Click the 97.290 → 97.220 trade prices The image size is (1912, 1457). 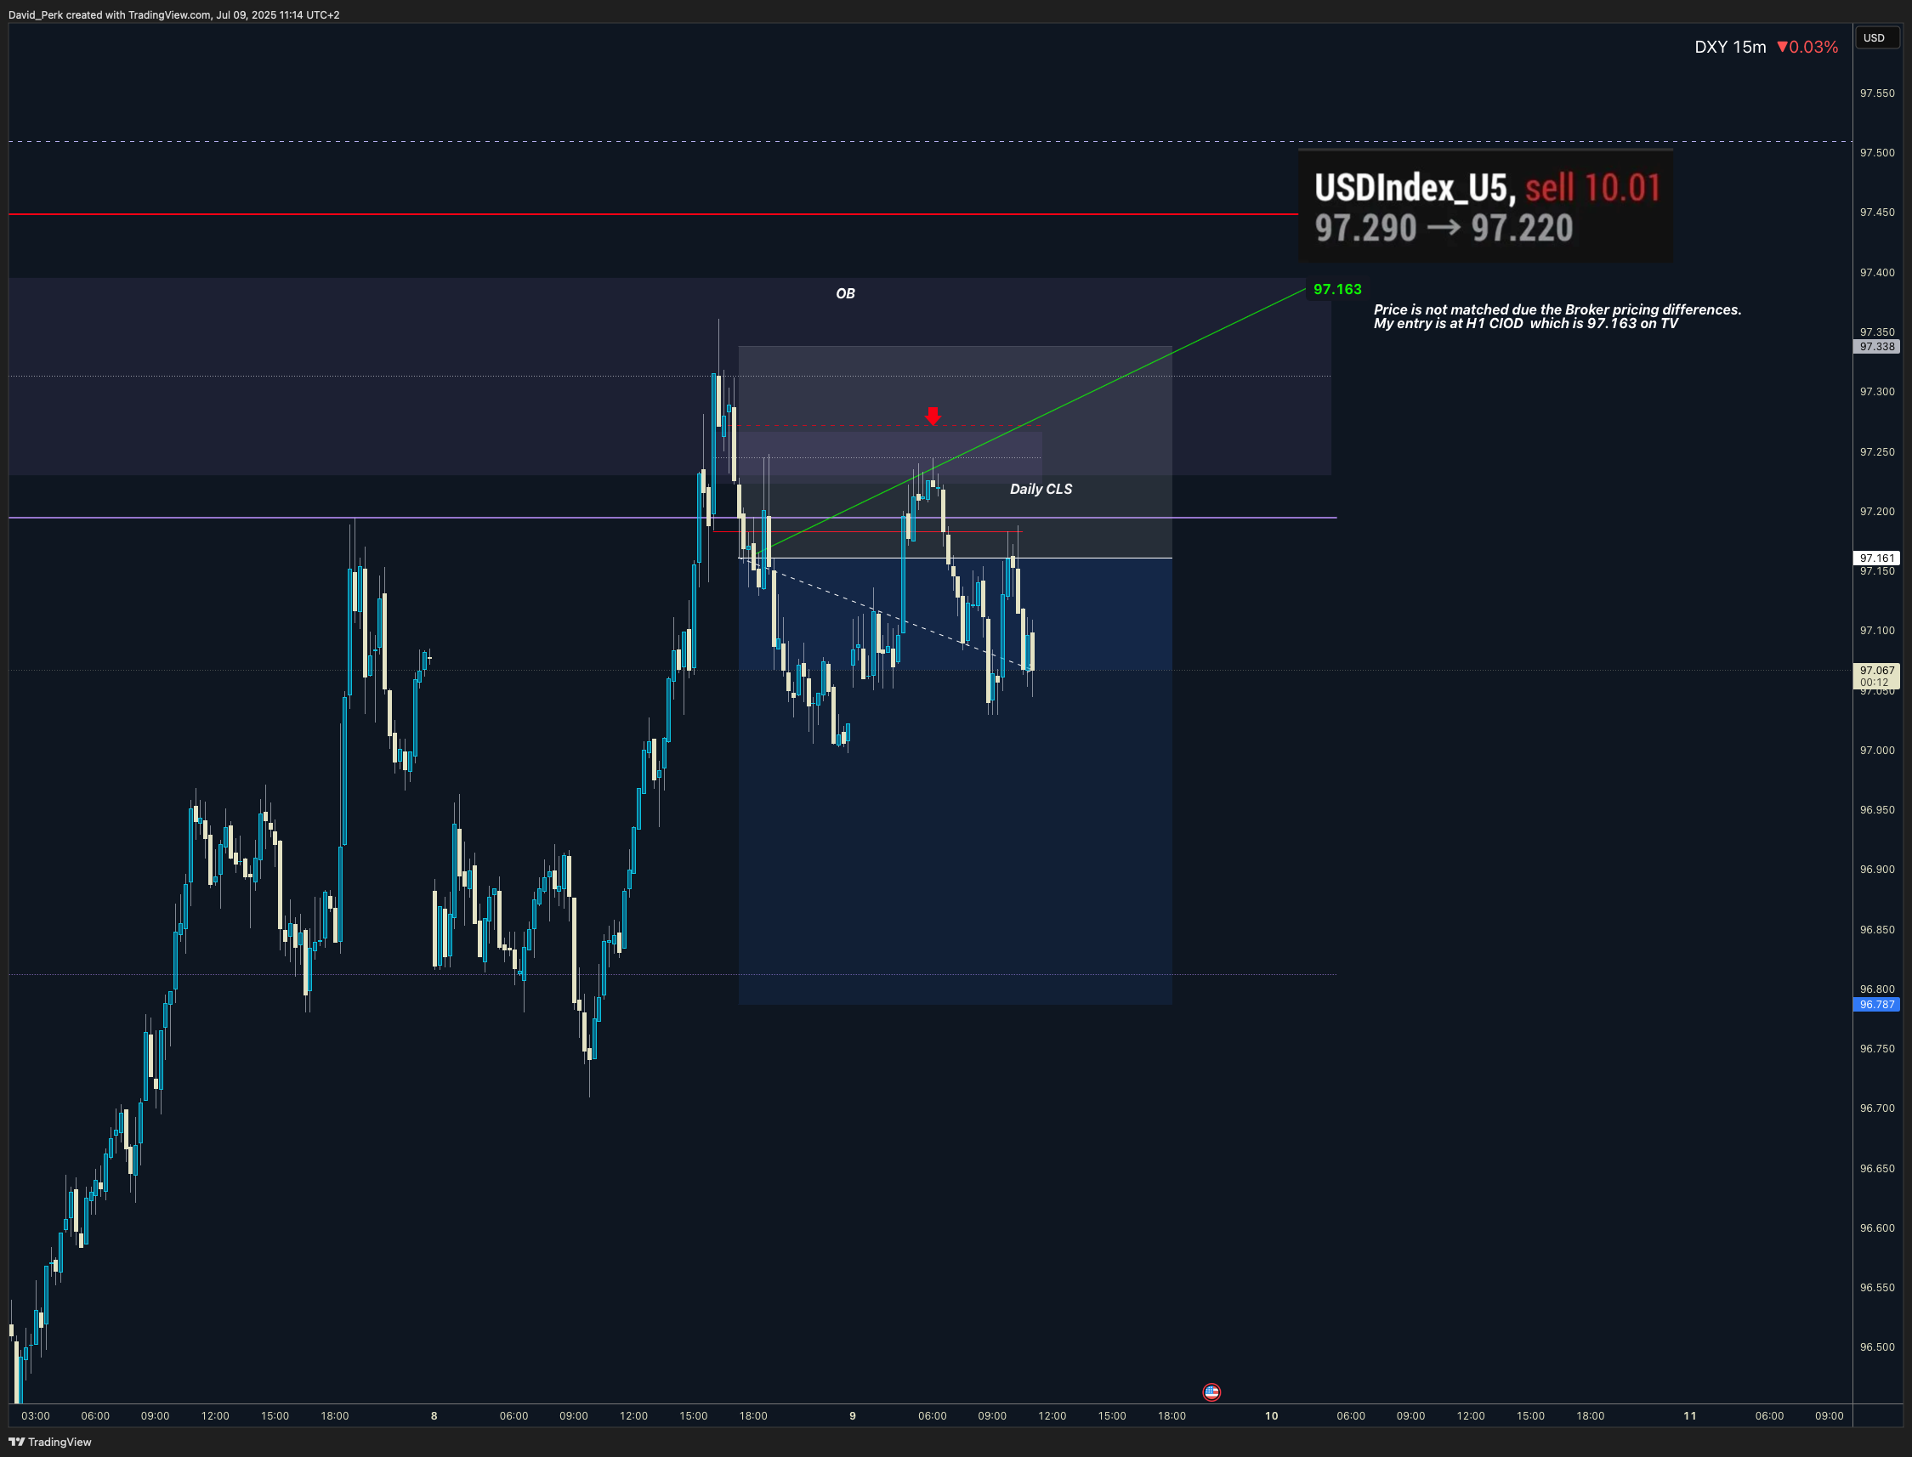pyautogui.click(x=1444, y=229)
